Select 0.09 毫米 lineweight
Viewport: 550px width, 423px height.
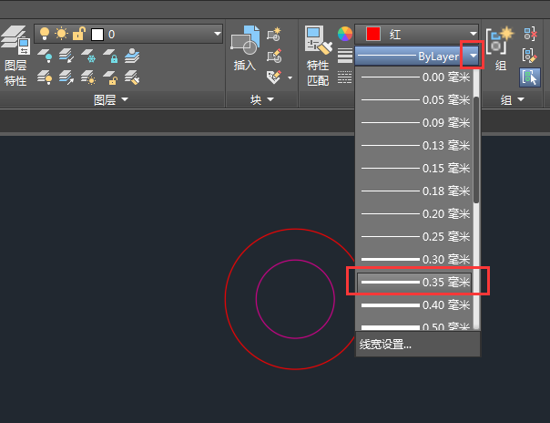[414, 123]
